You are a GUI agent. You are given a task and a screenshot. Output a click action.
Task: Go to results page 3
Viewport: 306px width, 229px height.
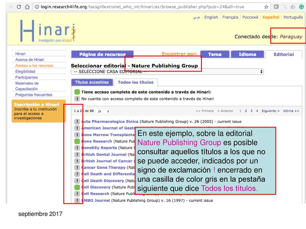[251, 111]
